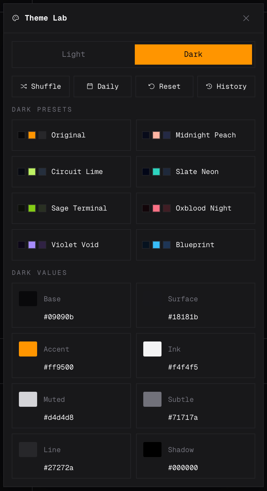This screenshot has width=267, height=491.
Task: Click the peach swatch in Midnight Peach
Action: pyautogui.click(x=156, y=135)
